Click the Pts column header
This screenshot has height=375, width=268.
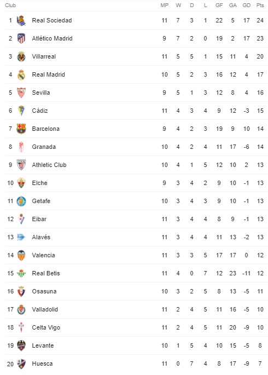point(260,5)
